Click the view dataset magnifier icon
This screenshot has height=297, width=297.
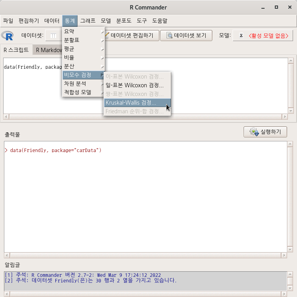(169, 36)
